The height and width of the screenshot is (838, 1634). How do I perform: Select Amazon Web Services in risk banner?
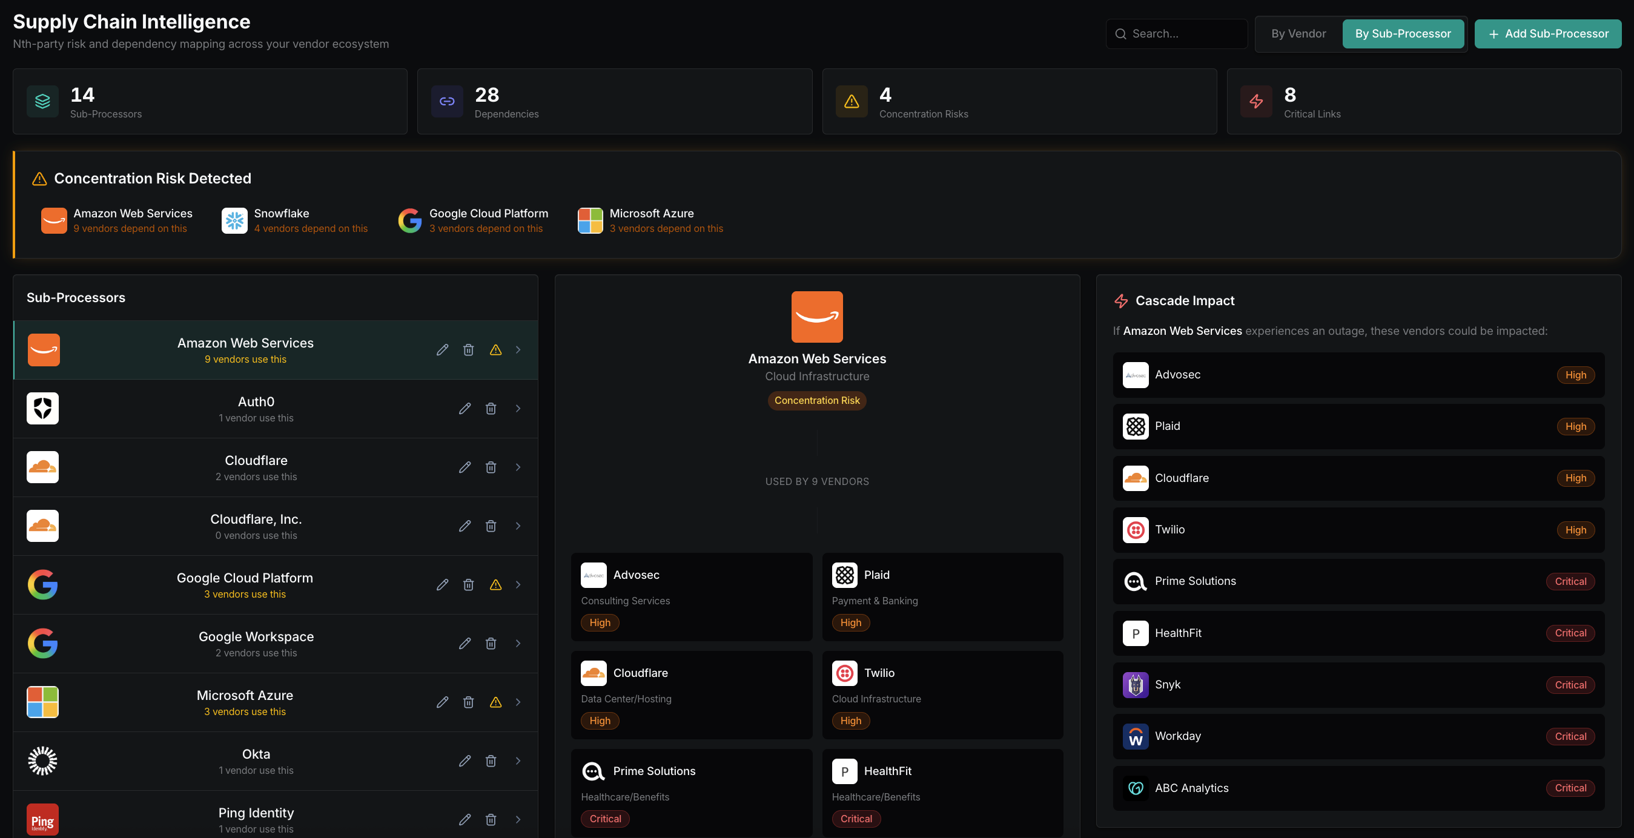[x=117, y=221]
